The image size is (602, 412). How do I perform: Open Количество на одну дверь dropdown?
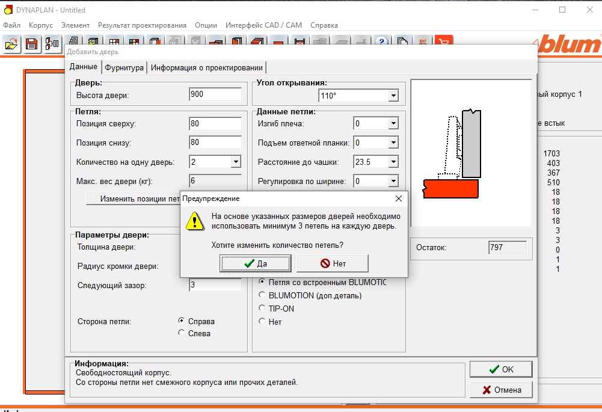(236, 162)
